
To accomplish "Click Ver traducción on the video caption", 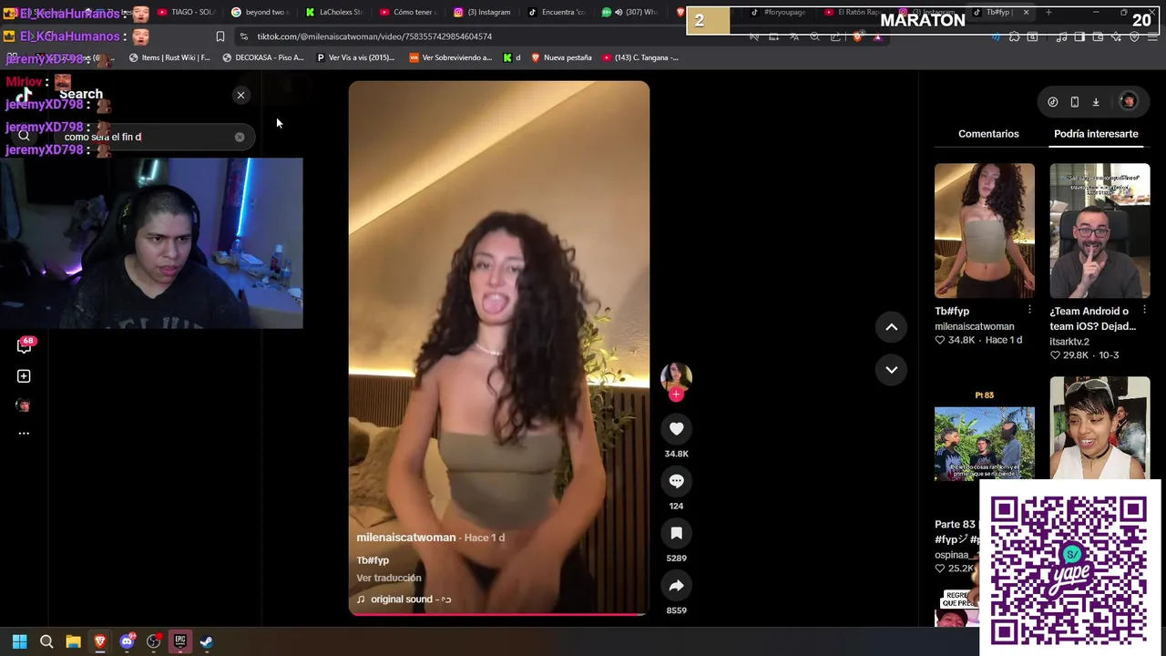I will 389,578.
